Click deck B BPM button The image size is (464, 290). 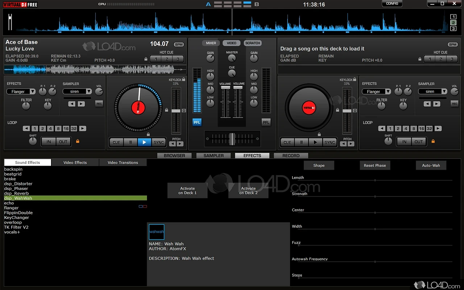(453, 45)
